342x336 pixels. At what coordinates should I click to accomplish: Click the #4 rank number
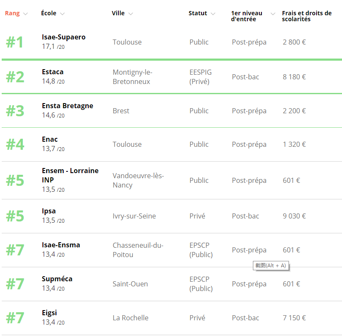[15, 145]
